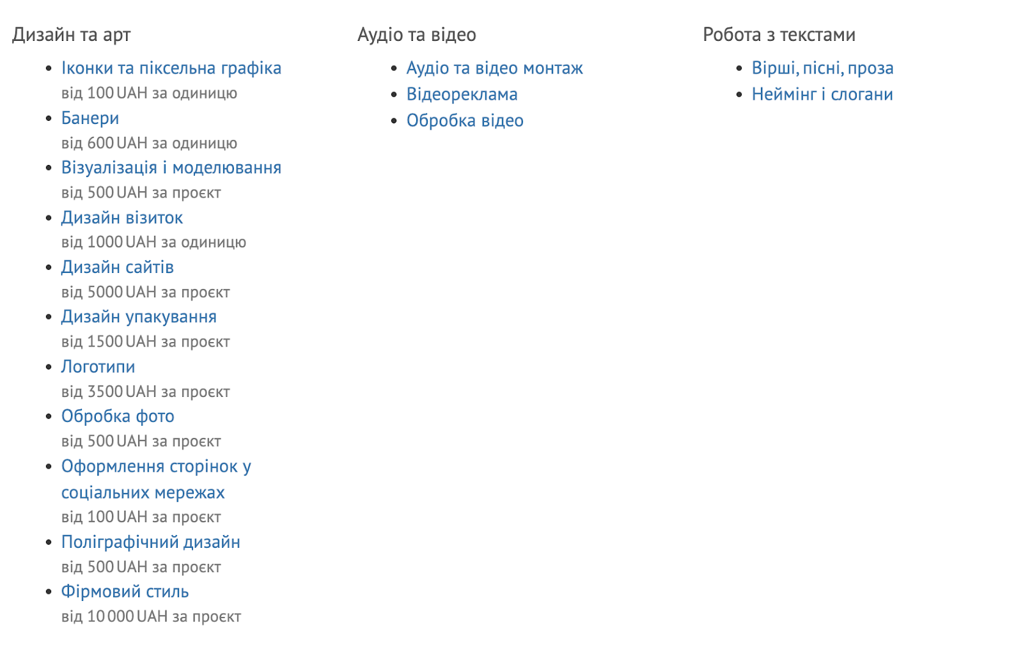Click the Робота з текстами heading
Screen dimensions: 1023x645
(x=779, y=35)
